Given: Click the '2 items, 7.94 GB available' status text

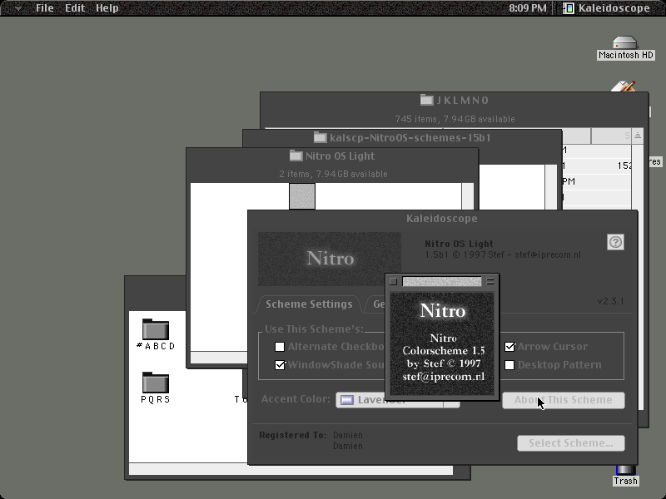Looking at the screenshot, I should (x=334, y=174).
